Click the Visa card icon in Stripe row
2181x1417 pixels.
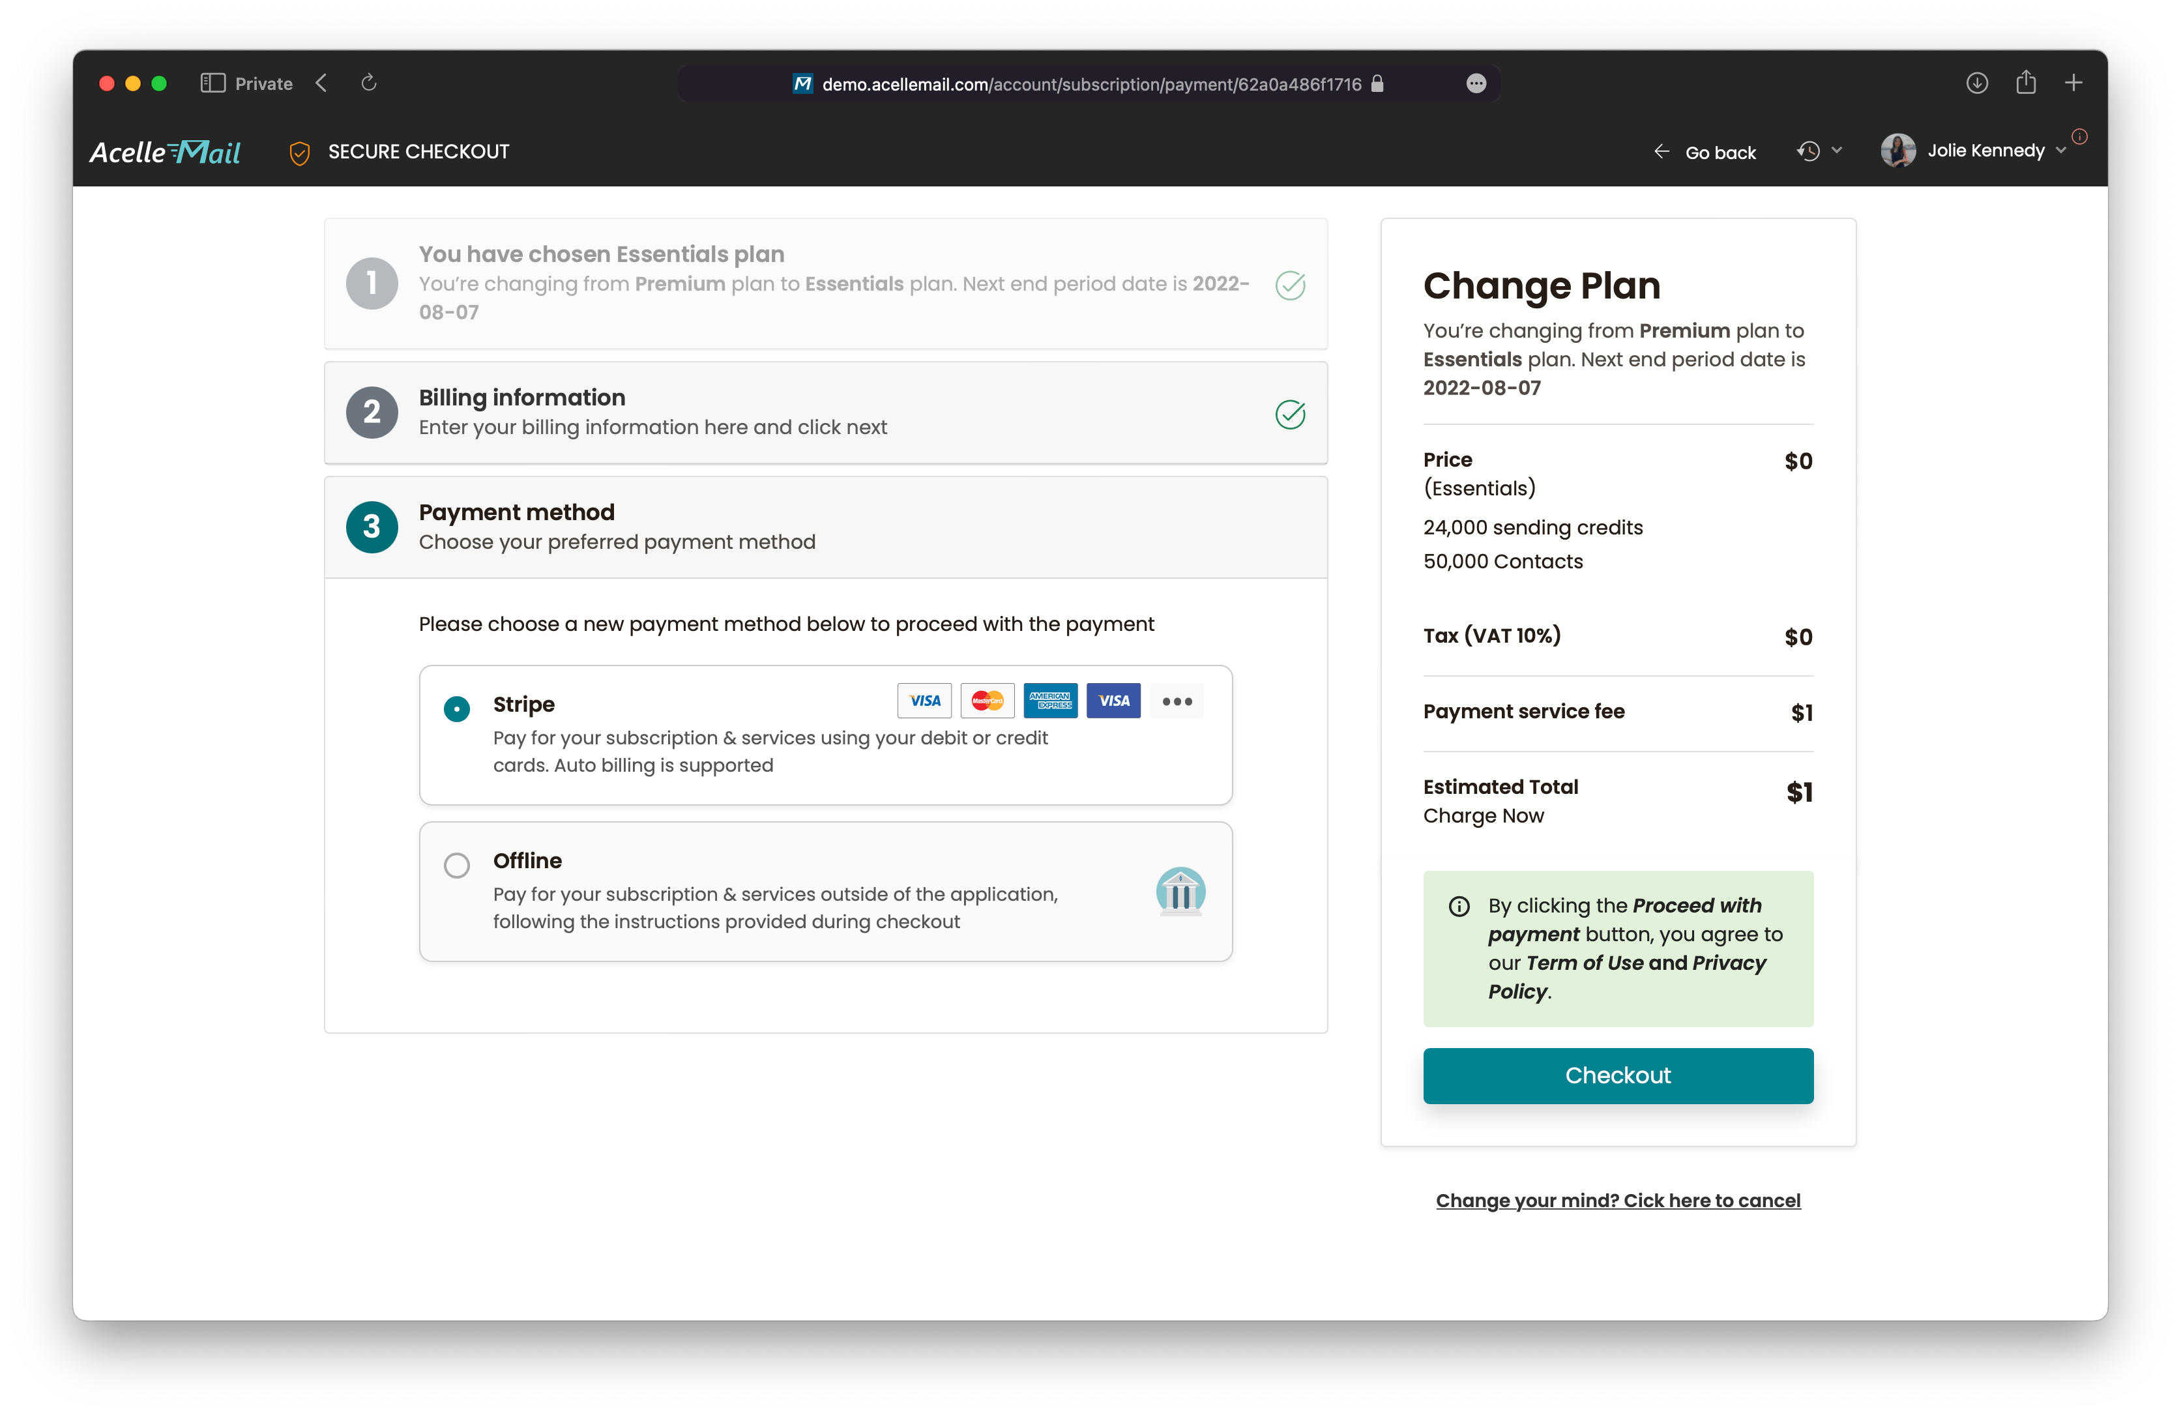tap(925, 701)
